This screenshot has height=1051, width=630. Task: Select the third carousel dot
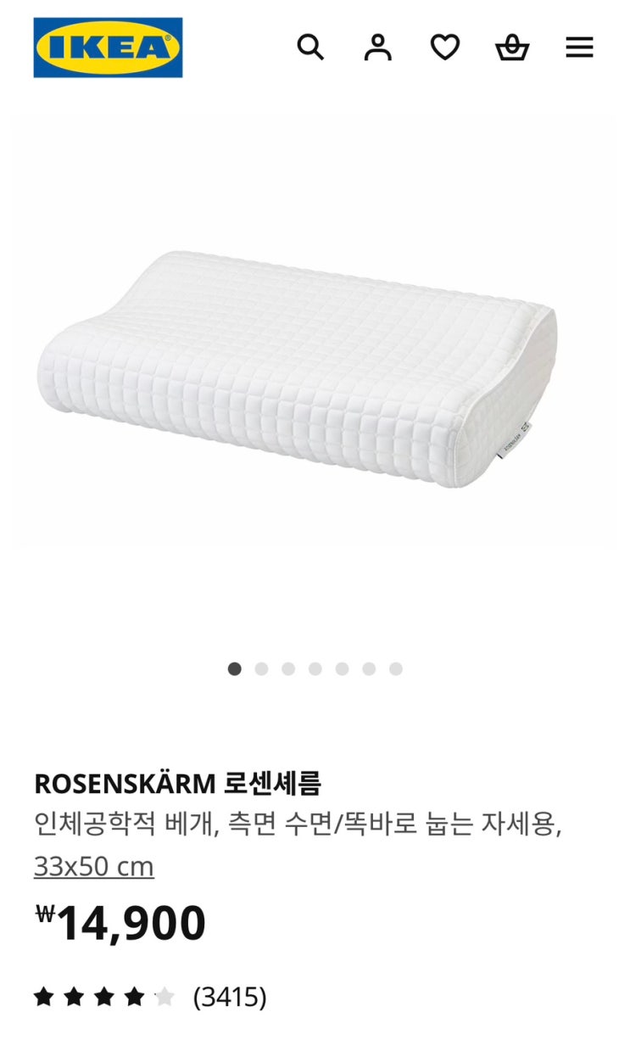(x=288, y=669)
